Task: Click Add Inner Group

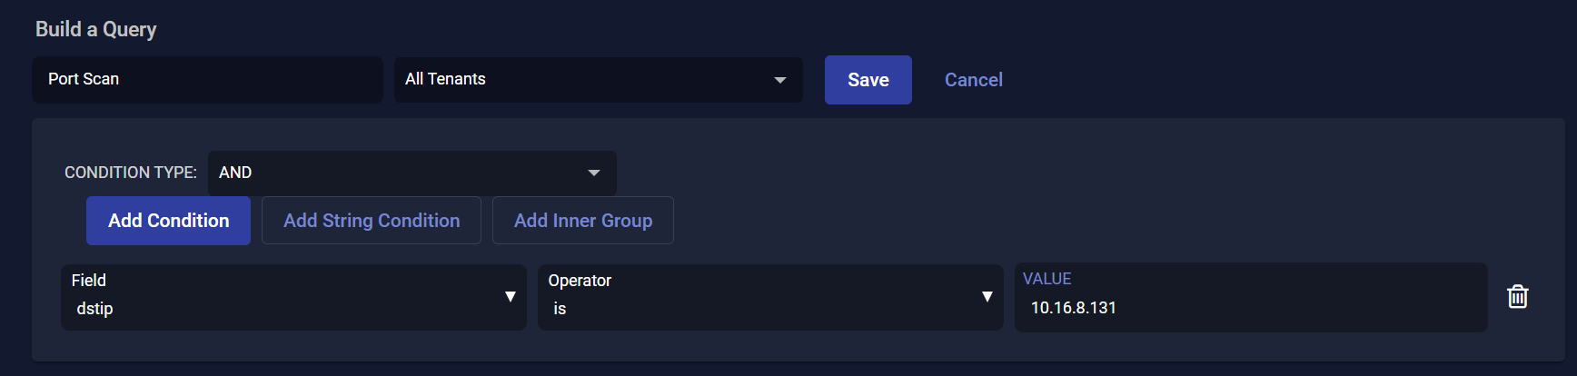Action: tap(582, 221)
